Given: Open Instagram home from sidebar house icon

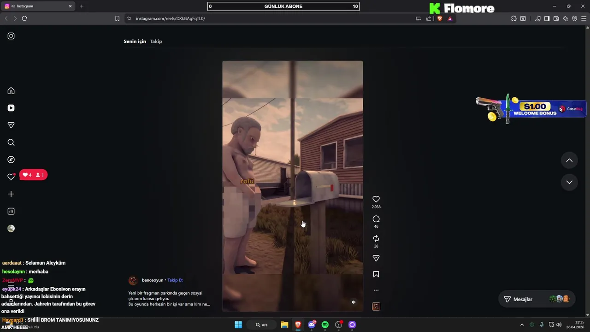Looking at the screenshot, I should [x=11, y=91].
